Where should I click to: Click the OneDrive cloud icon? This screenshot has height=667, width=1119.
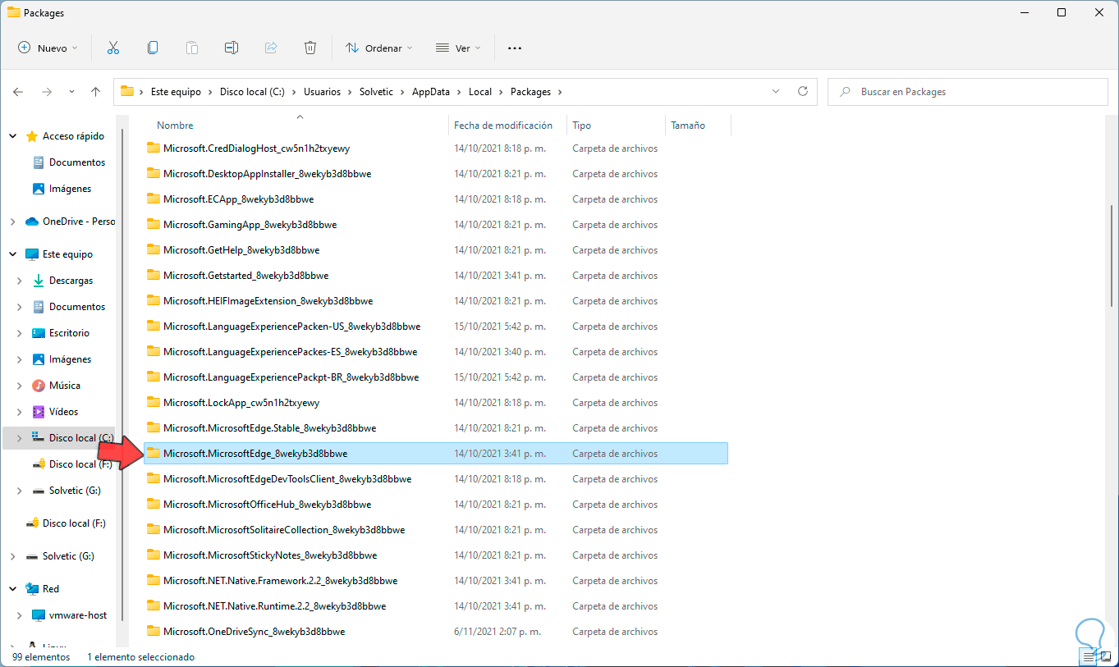pos(32,222)
